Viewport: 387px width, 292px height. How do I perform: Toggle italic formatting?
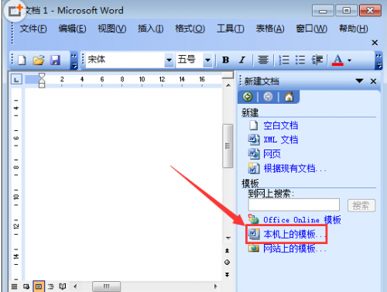(242, 60)
